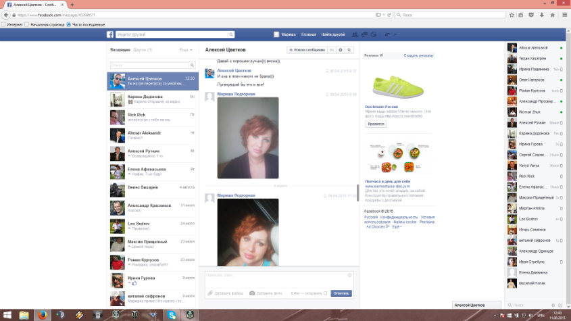Click the Firefox reload button
Screen dimensions: 571x321
tap(389, 15)
